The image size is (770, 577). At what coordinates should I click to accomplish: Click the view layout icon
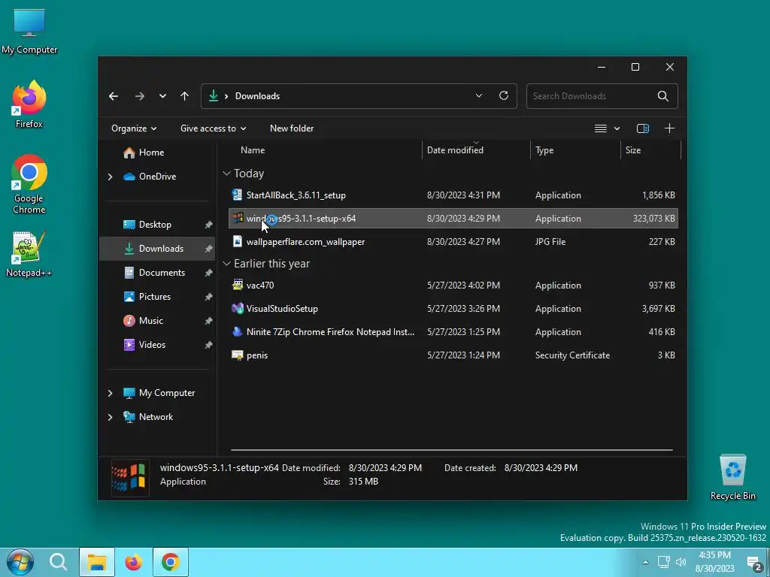(601, 128)
